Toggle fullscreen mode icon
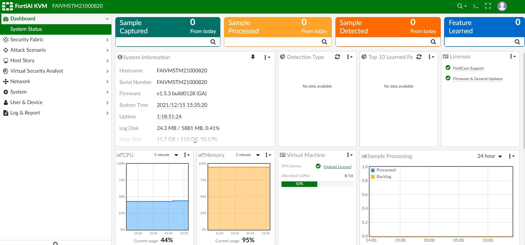525x245 pixels. [x=488, y=6]
